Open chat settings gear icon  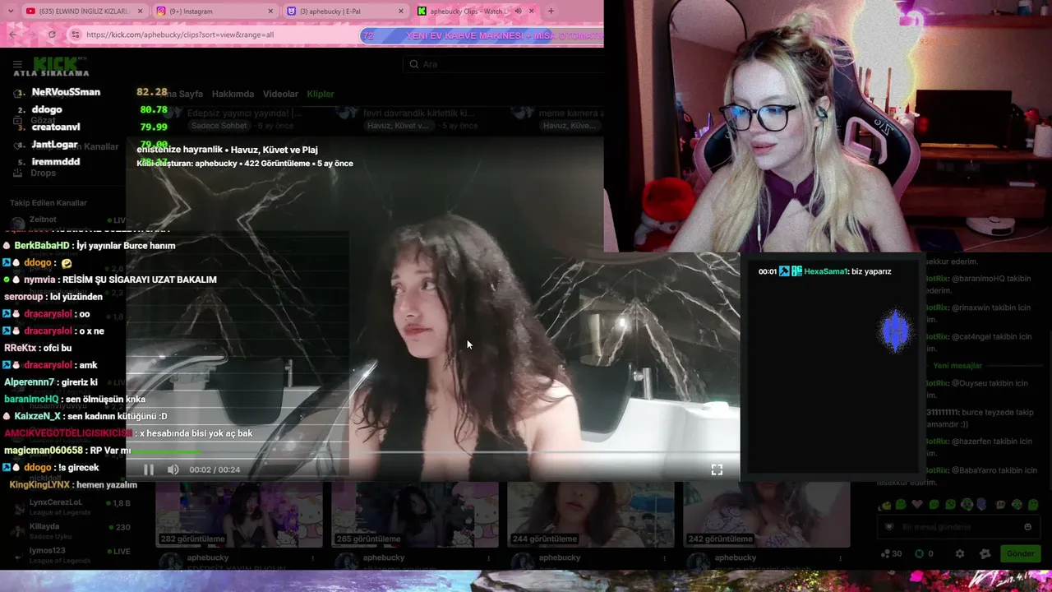click(x=959, y=553)
